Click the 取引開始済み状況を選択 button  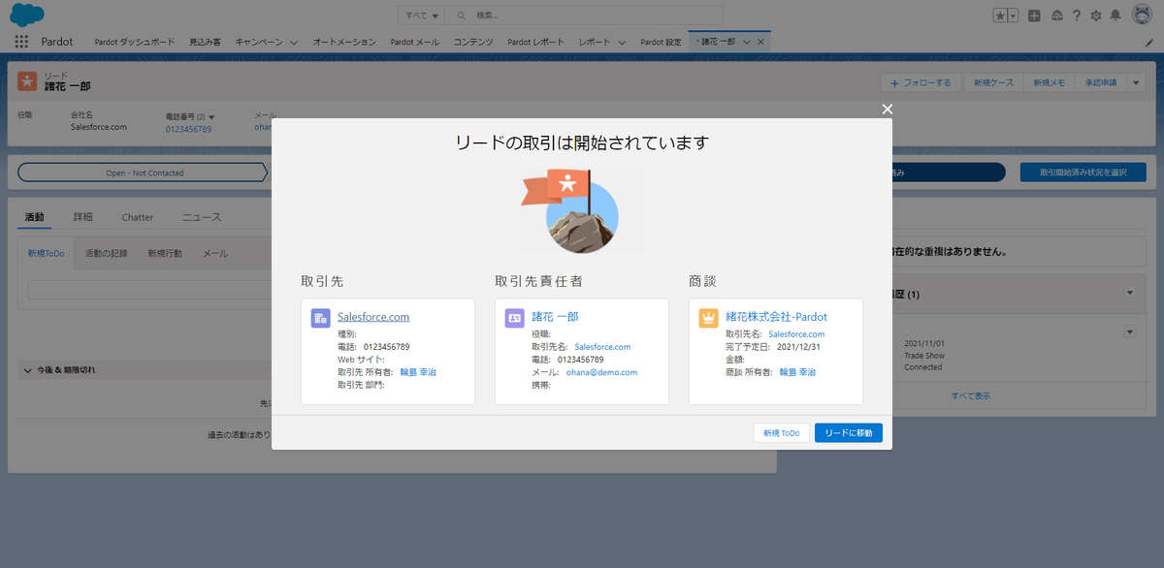pos(1083,173)
